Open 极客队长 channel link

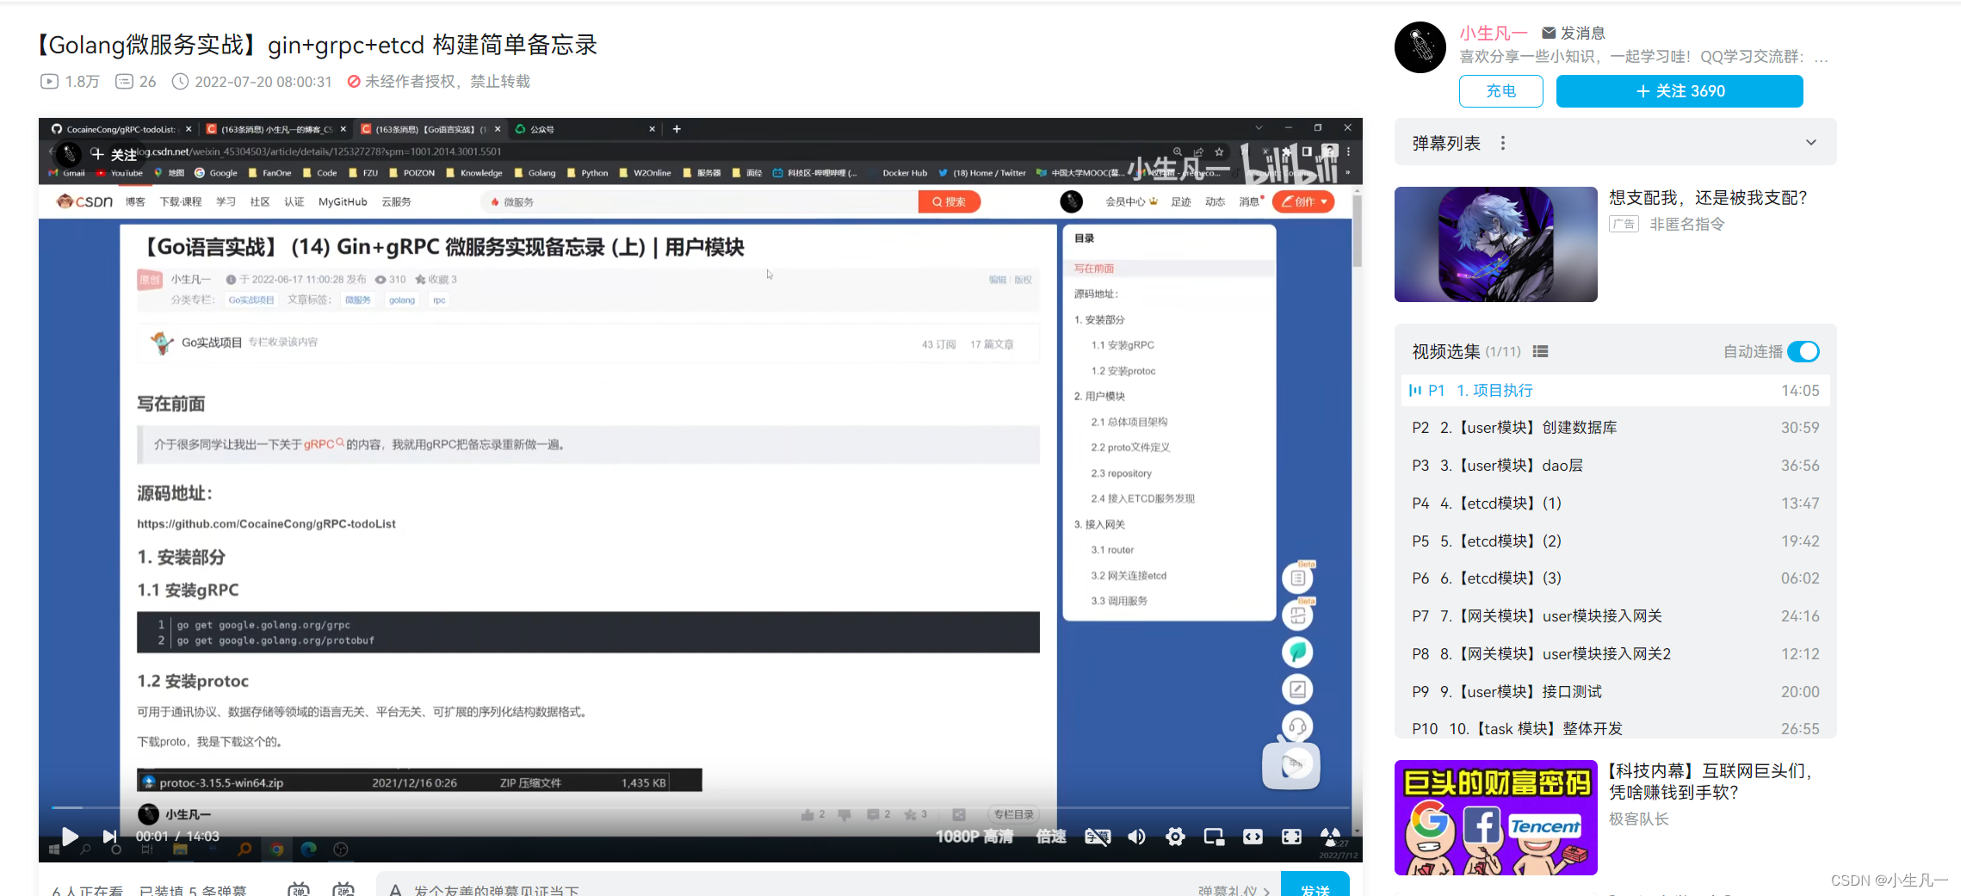pos(1639,819)
